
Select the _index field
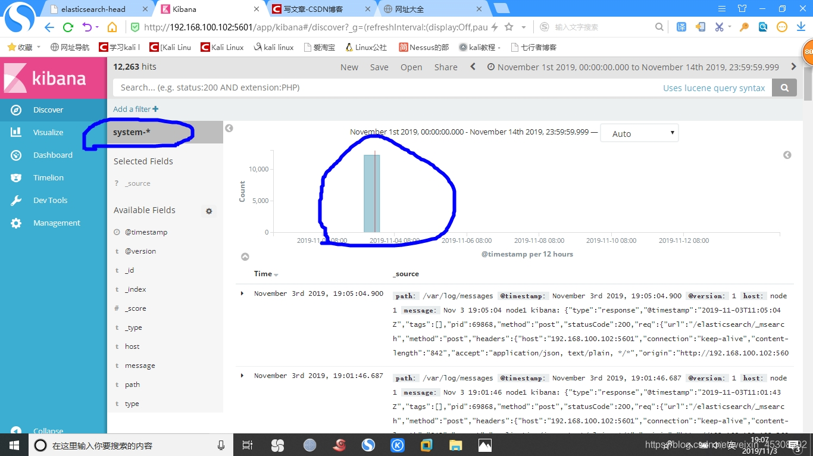tap(135, 289)
